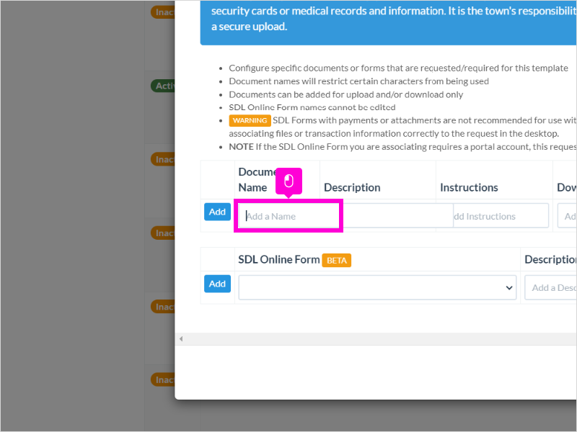Click the pink mouse icon tooltip

point(289,181)
